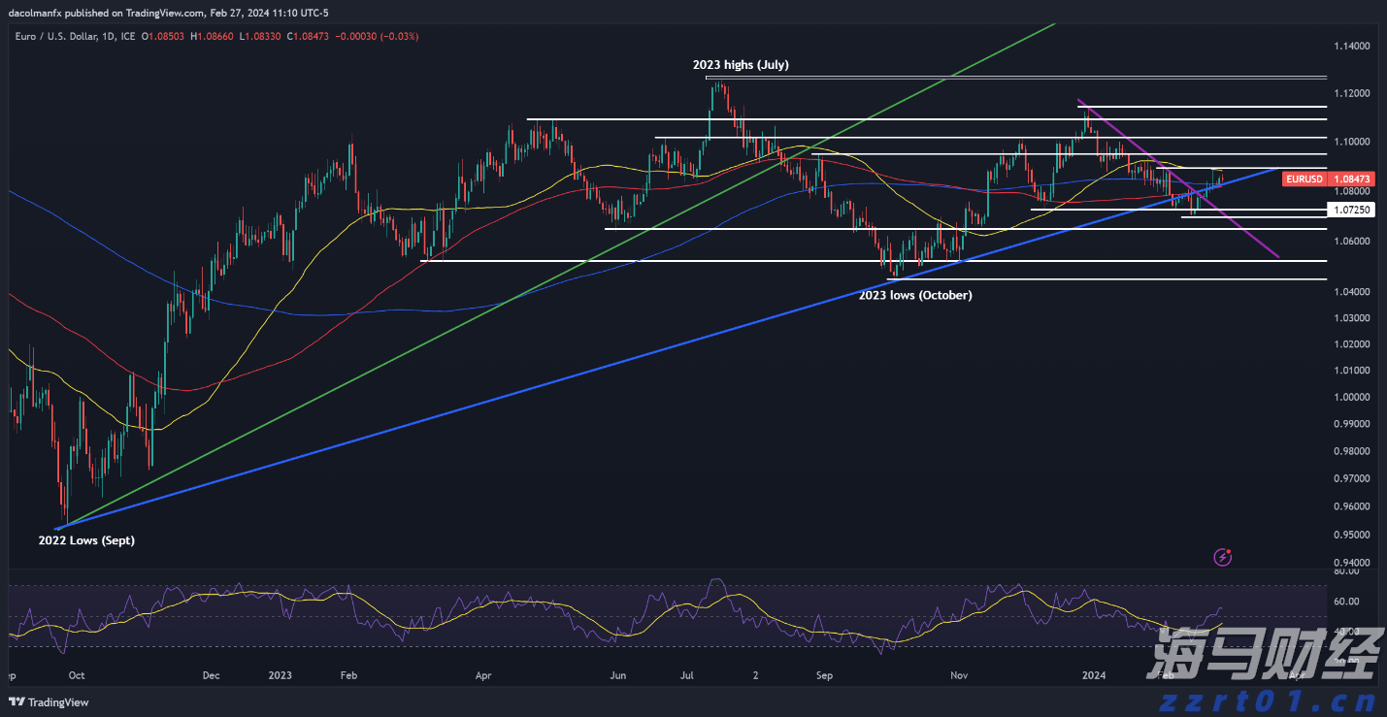The width and height of the screenshot is (1387, 717).
Task: Click the 0.95000 label on price axis
Action: tap(1350, 535)
